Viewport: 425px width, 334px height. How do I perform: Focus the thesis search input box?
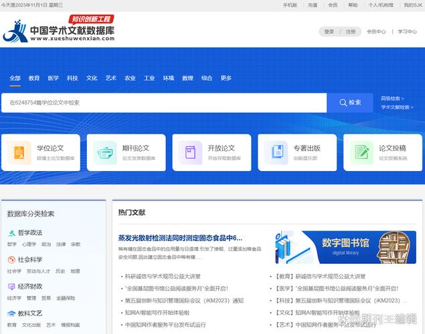click(x=164, y=103)
